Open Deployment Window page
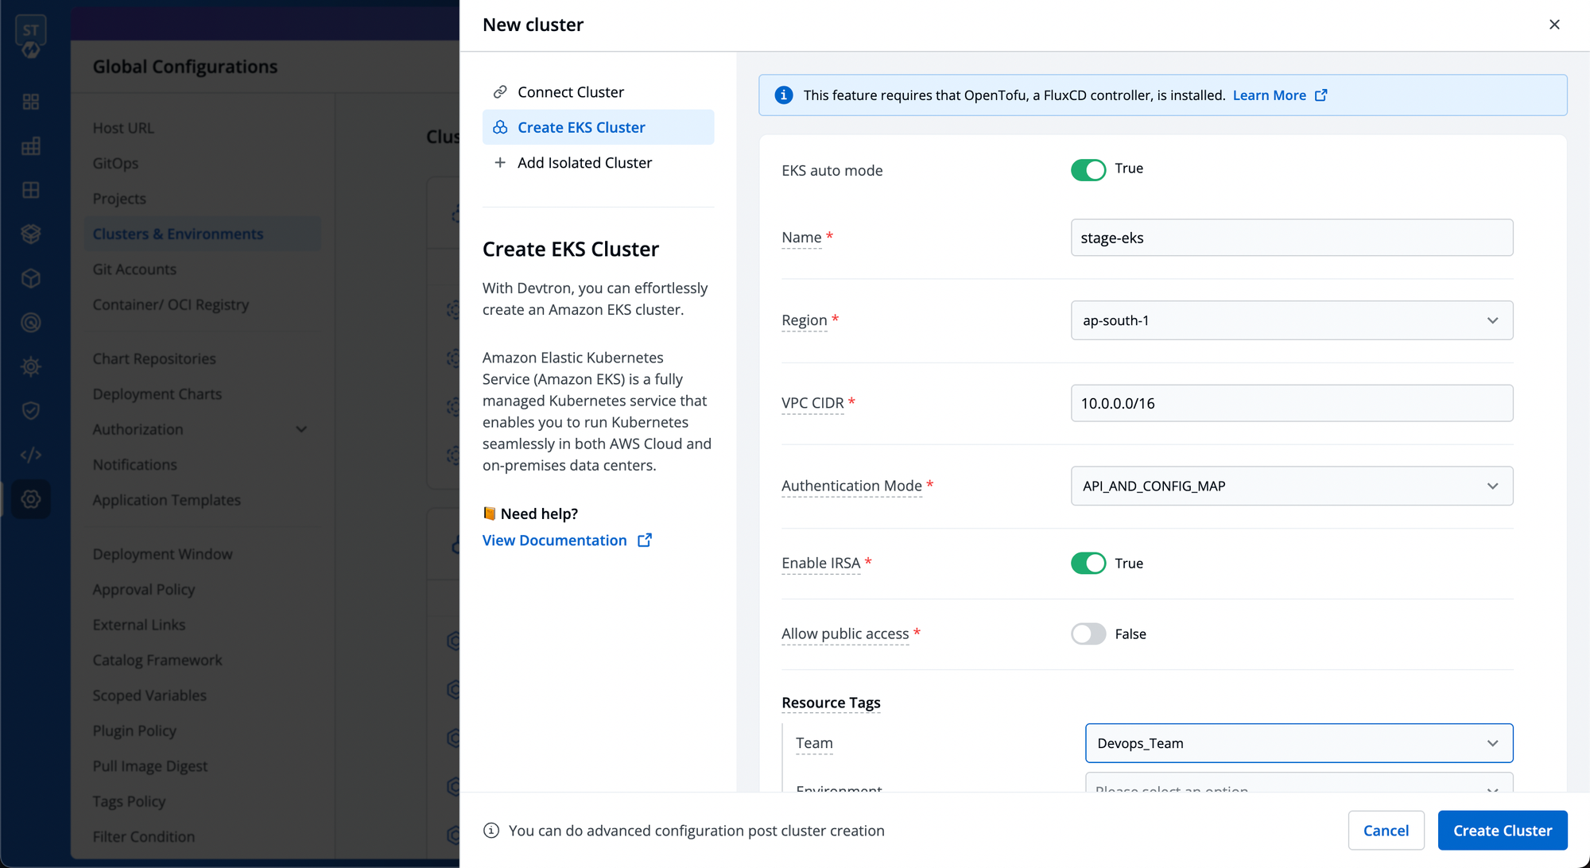The image size is (1590, 868). point(163,554)
